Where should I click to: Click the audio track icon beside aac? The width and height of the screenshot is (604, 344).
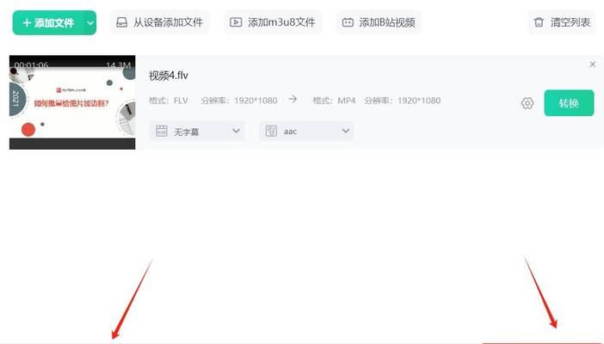pos(271,131)
